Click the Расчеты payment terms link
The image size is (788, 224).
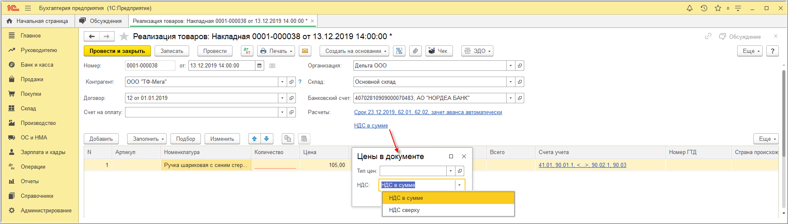428,112
